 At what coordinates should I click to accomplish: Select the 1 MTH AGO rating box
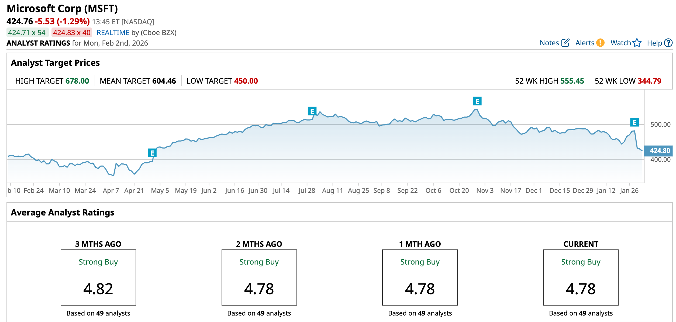[420, 277]
